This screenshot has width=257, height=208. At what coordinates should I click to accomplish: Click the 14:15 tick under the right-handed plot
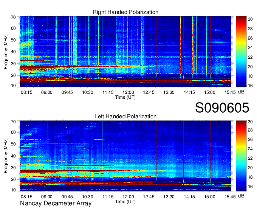point(189,92)
